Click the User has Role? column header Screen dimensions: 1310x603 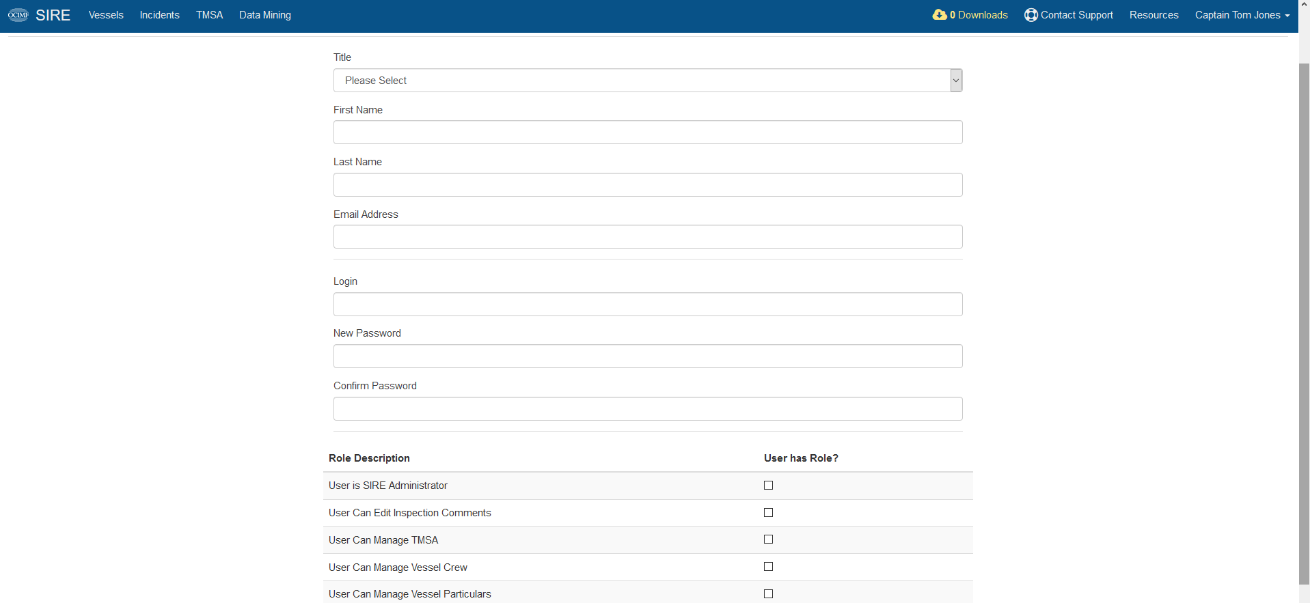click(801, 458)
